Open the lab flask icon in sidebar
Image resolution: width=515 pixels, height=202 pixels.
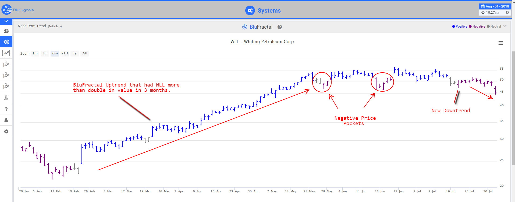(6, 98)
